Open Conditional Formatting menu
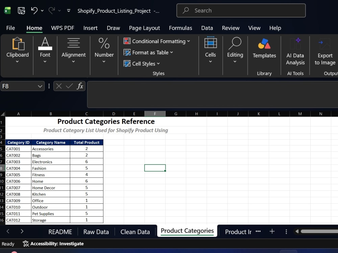338x253 pixels. (157, 41)
